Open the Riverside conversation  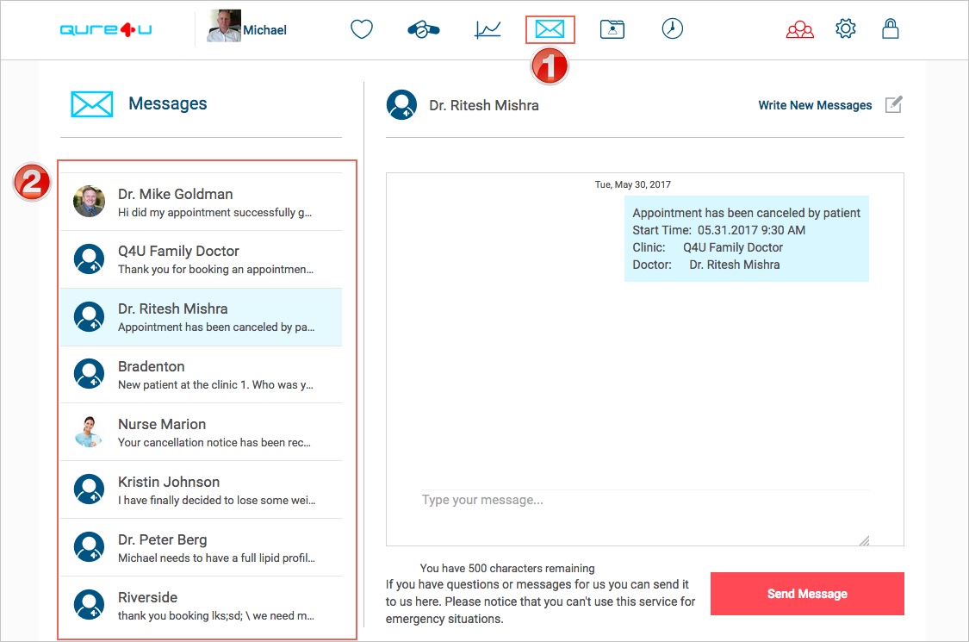[x=201, y=606]
